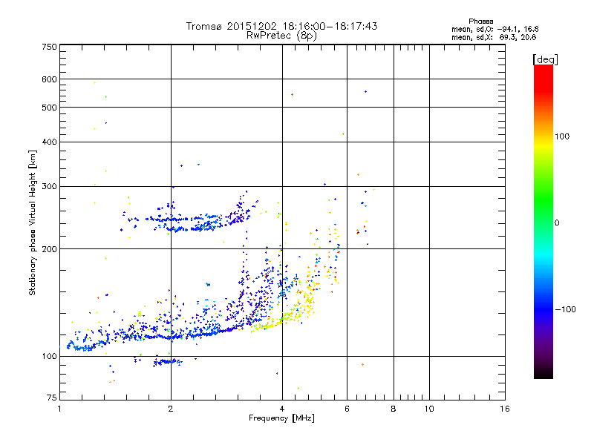The image size is (594, 445).
Task: Click the "-100" degree label beside color bar
Action: (x=565, y=309)
